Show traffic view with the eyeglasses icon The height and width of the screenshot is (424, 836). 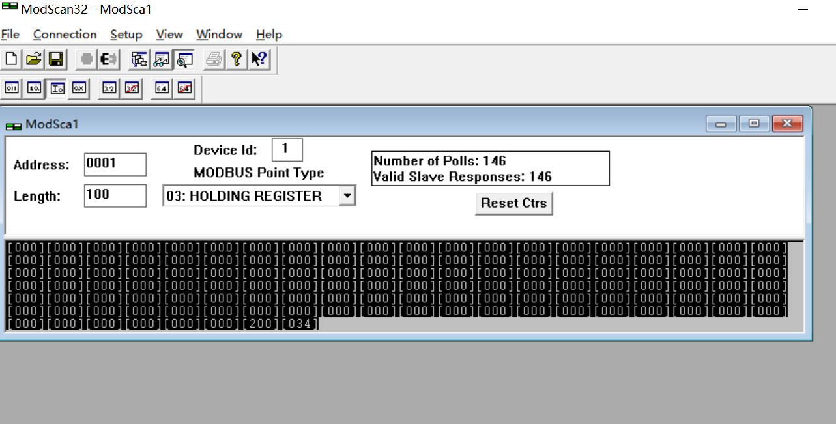coord(161,59)
